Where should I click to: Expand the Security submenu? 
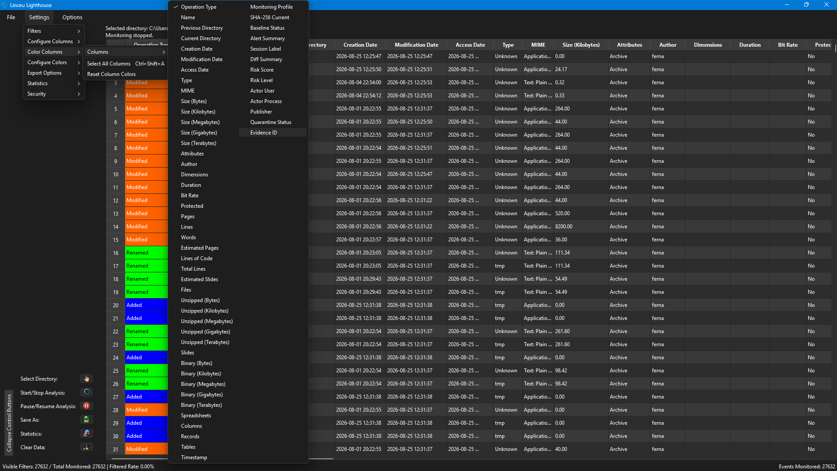[x=54, y=94]
